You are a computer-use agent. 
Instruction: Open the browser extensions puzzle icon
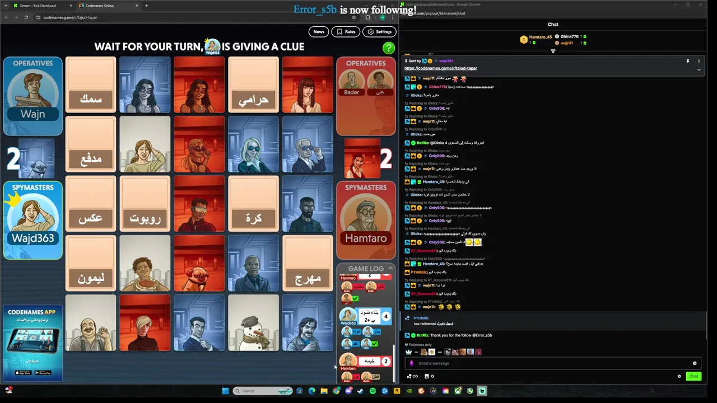pyautogui.click(x=367, y=17)
